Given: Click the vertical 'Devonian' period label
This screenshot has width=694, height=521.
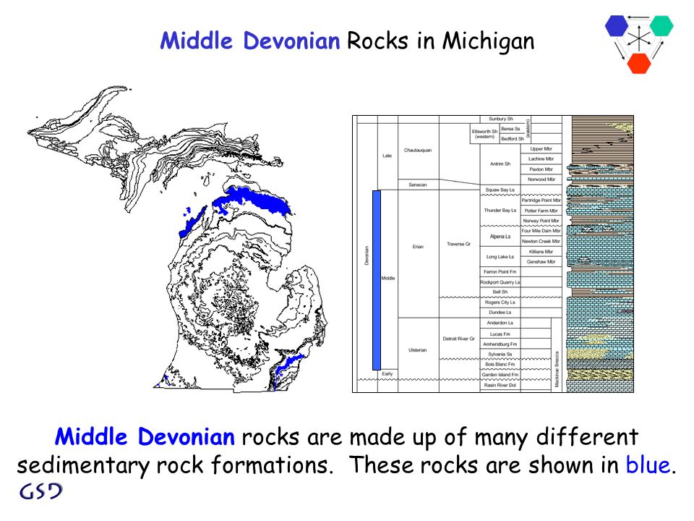Looking at the screenshot, I should click(367, 255).
